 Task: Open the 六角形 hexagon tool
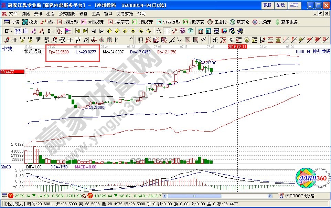(x=261, y=22)
